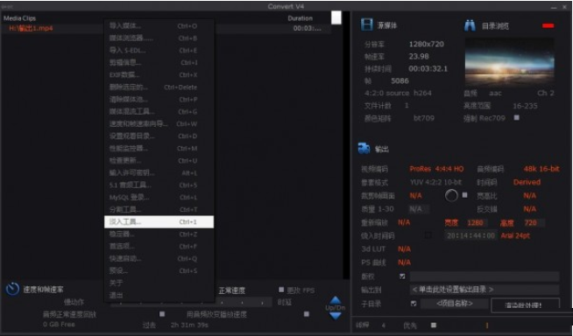
Task: Open the directory browse binoculars icon
Action: coord(470,25)
